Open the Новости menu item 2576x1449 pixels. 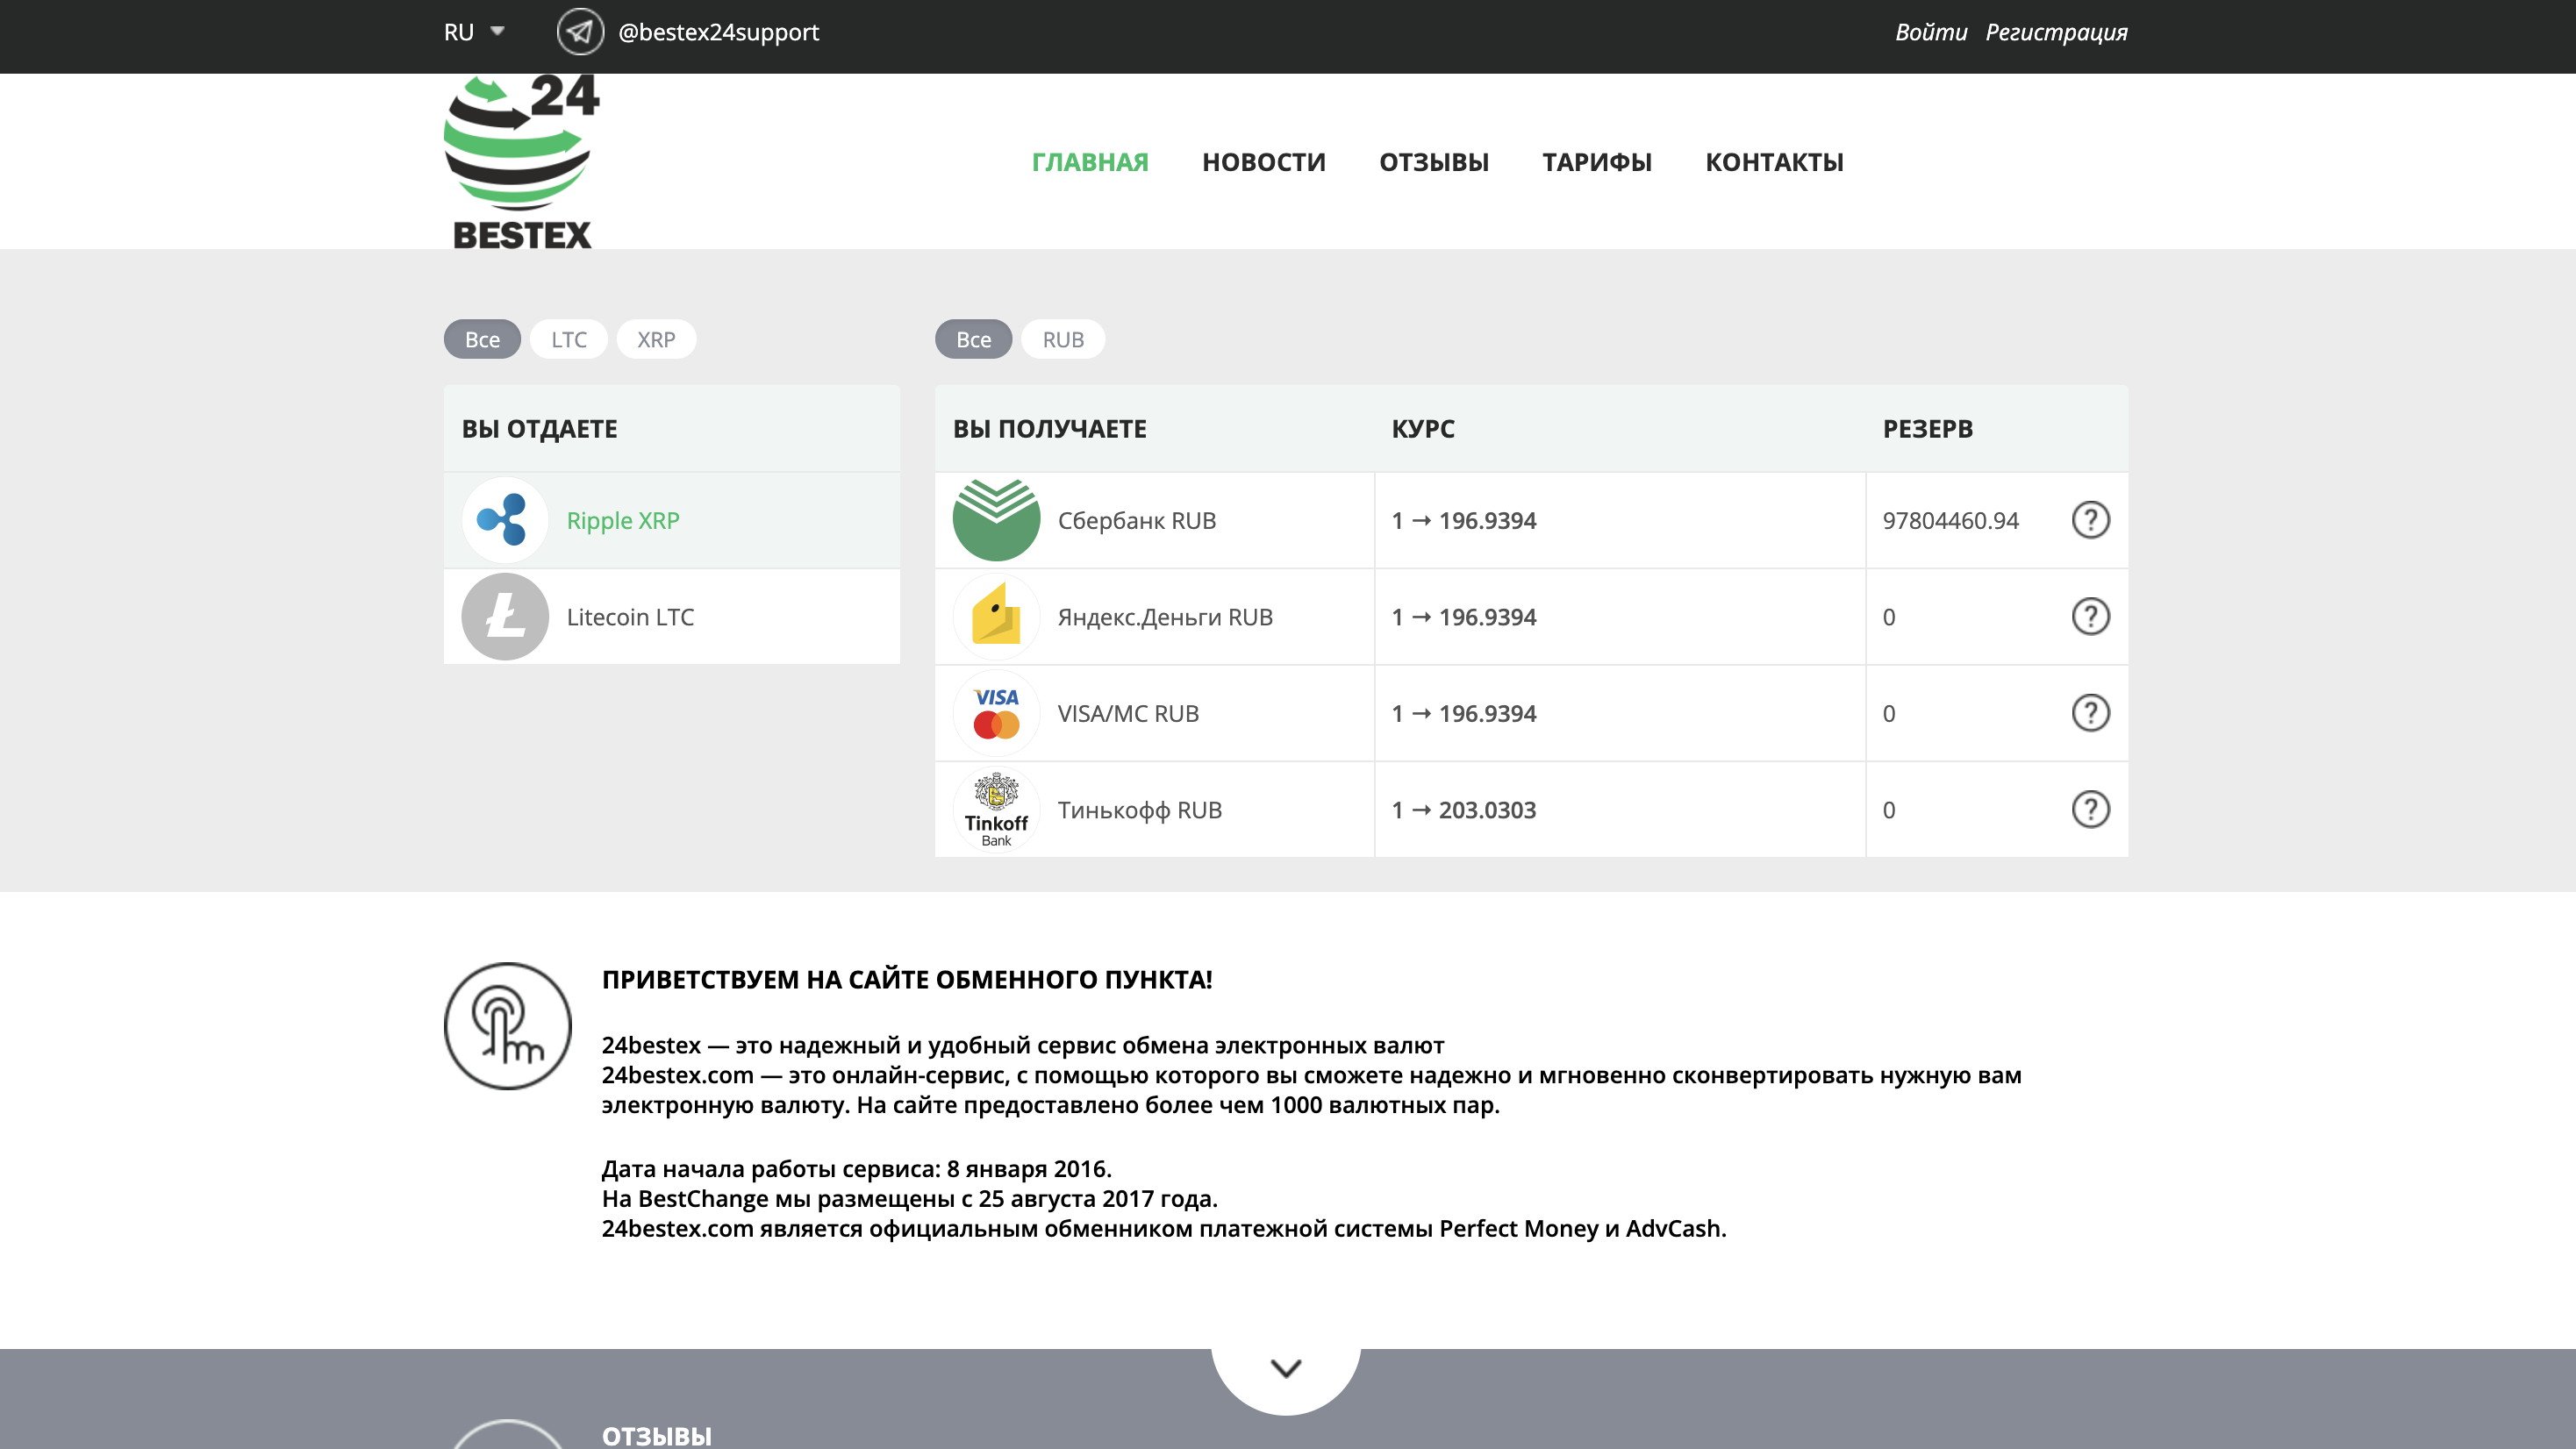[x=1263, y=162]
